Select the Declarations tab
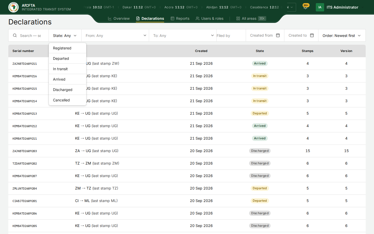Image resolution: width=374 pixels, height=234 pixels. pyautogui.click(x=150, y=18)
